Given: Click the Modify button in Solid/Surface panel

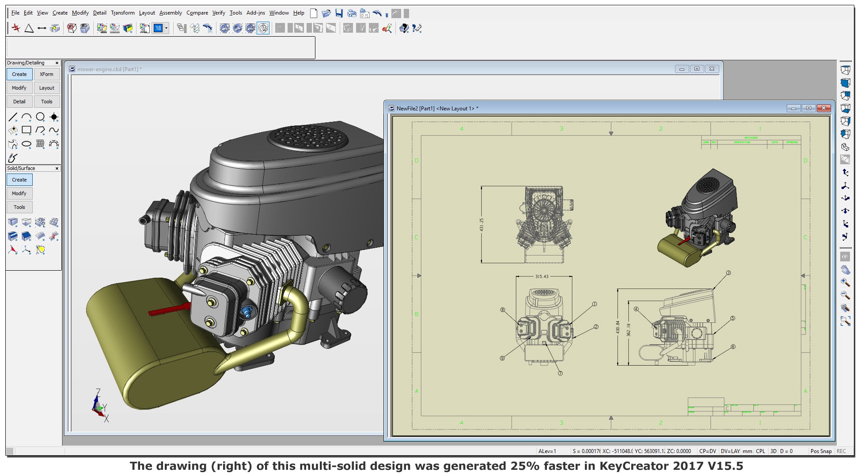Looking at the screenshot, I should pos(19,193).
